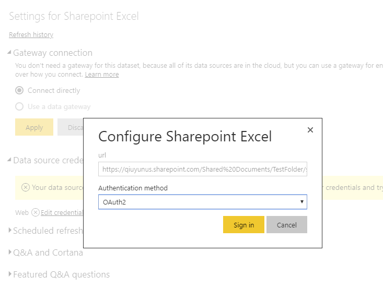Click the error icon next to Web
The width and height of the screenshot is (383, 289).
[36, 212]
